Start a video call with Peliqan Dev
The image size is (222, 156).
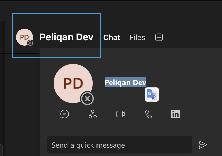point(121,114)
